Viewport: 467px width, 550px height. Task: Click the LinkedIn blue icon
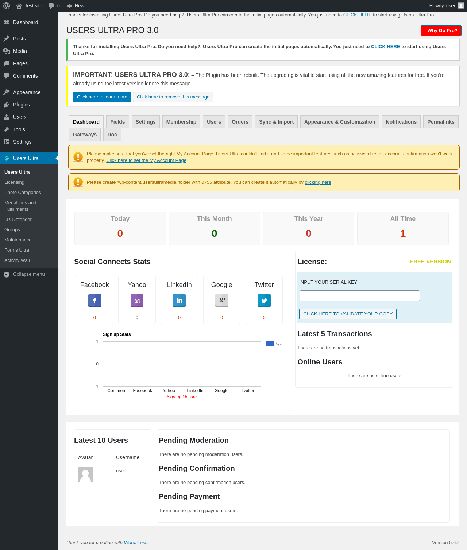point(179,301)
